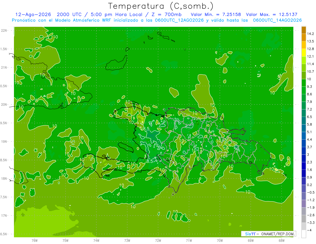
Task: Click the "-0.5" colorbar legend value
Action: pyautogui.click(x=311, y=192)
